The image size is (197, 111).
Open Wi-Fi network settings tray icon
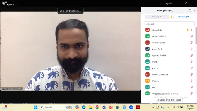coord(174,107)
